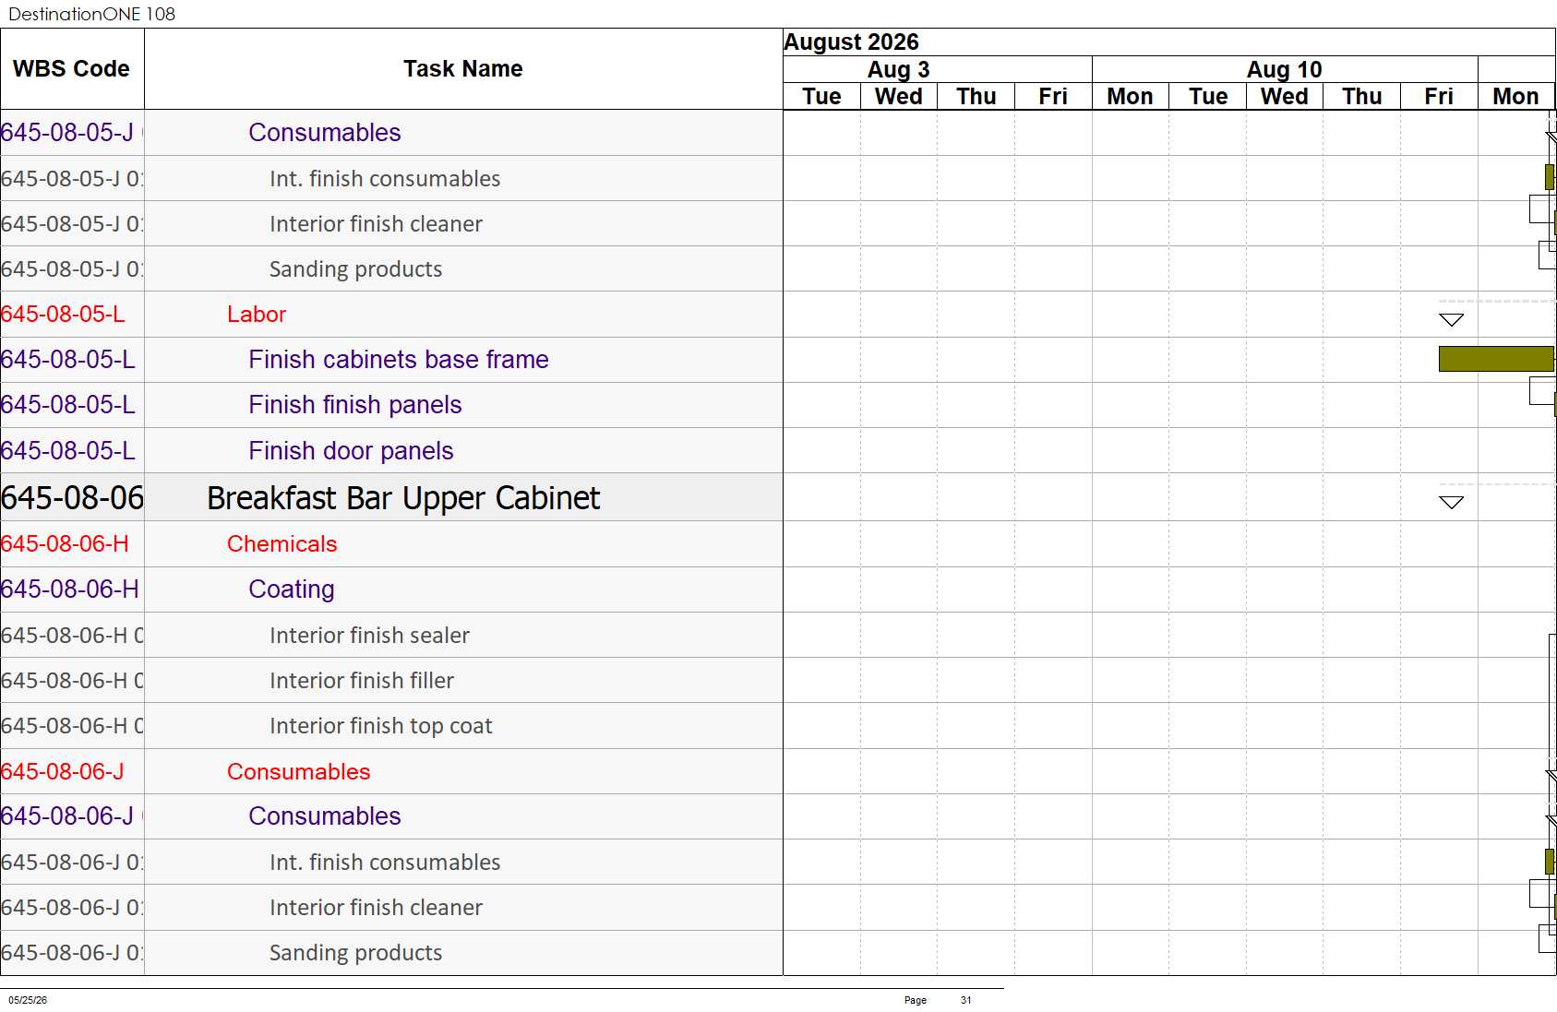Click the Wed column under Aug 10
The height and width of the screenshot is (1012, 1557).
coord(1285,97)
